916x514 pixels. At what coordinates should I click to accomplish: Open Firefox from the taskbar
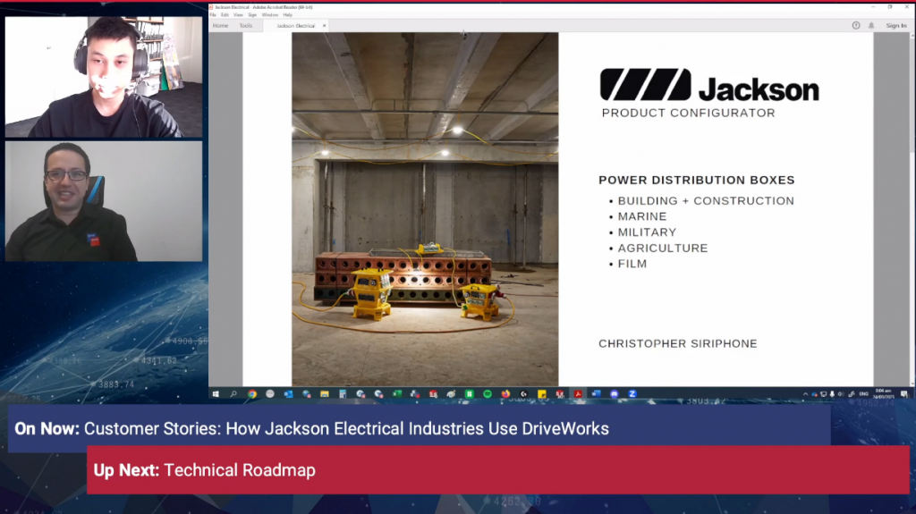(506, 394)
